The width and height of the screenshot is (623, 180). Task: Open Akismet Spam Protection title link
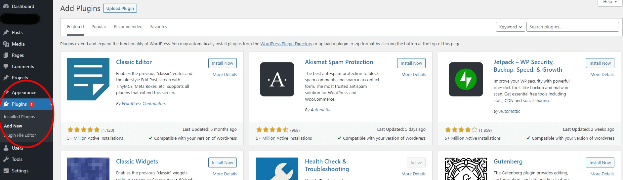tap(339, 62)
